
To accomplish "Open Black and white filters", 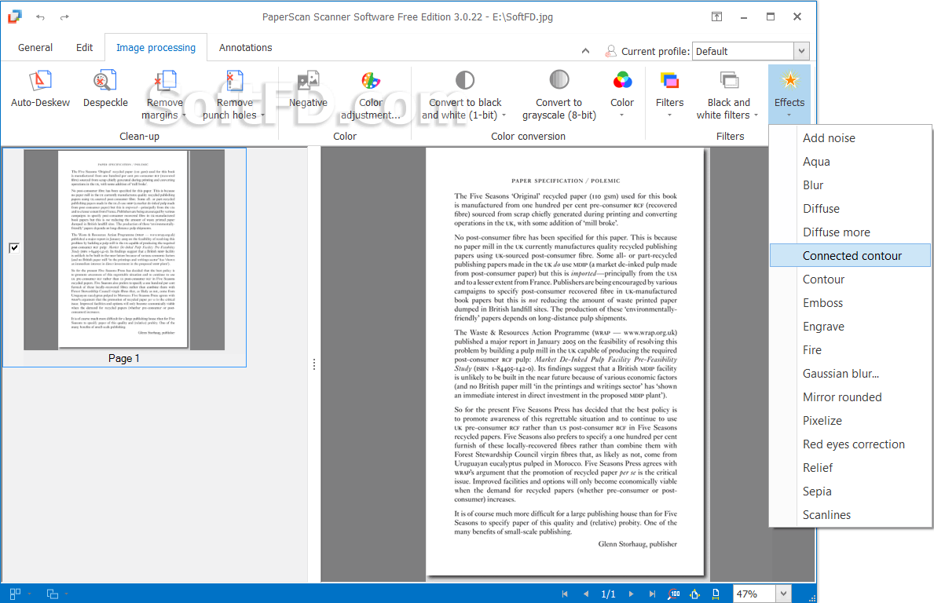I will 728,95.
